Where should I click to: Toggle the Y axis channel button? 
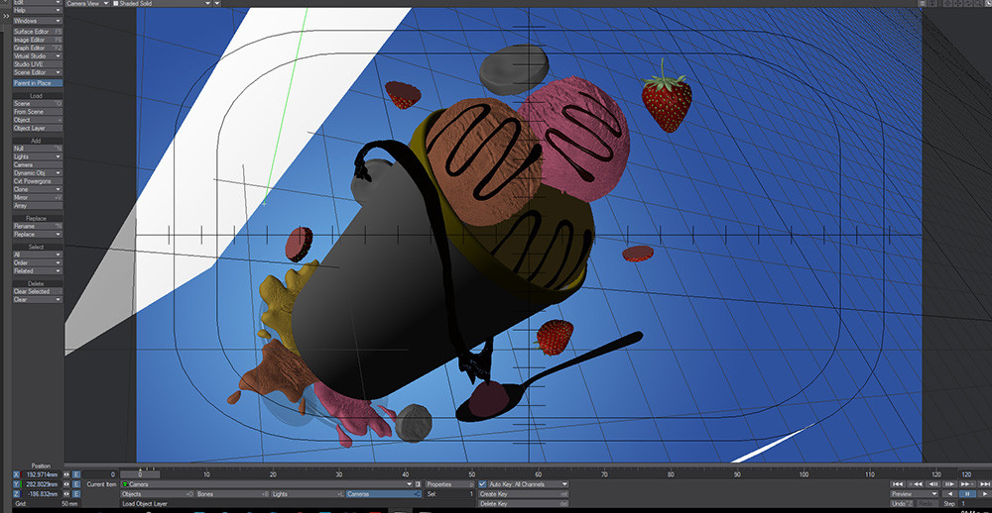[x=17, y=484]
